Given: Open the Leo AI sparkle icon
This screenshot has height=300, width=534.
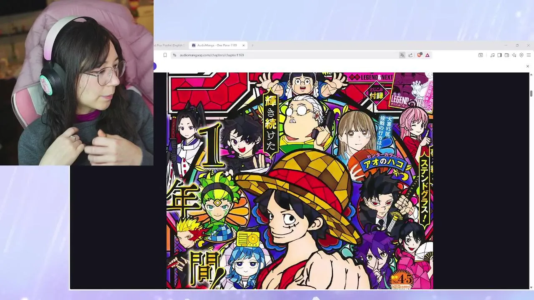Looking at the screenshot, I should pyautogui.click(x=514, y=55).
